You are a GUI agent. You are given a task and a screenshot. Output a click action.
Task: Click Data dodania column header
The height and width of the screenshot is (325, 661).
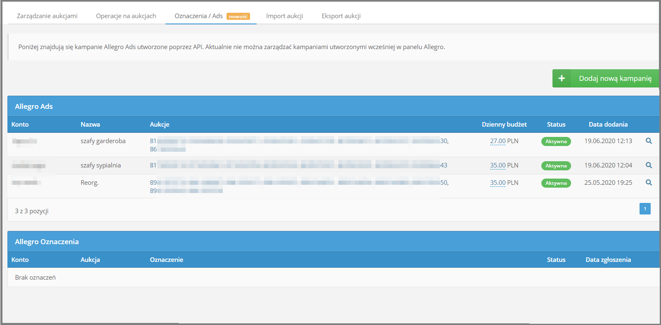(x=608, y=125)
